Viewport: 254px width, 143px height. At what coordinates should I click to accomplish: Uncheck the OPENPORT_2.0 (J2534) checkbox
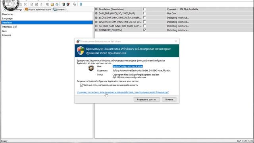tap(144, 30)
